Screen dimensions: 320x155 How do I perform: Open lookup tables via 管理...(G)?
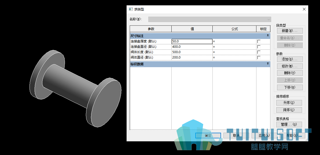(x=289, y=124)
